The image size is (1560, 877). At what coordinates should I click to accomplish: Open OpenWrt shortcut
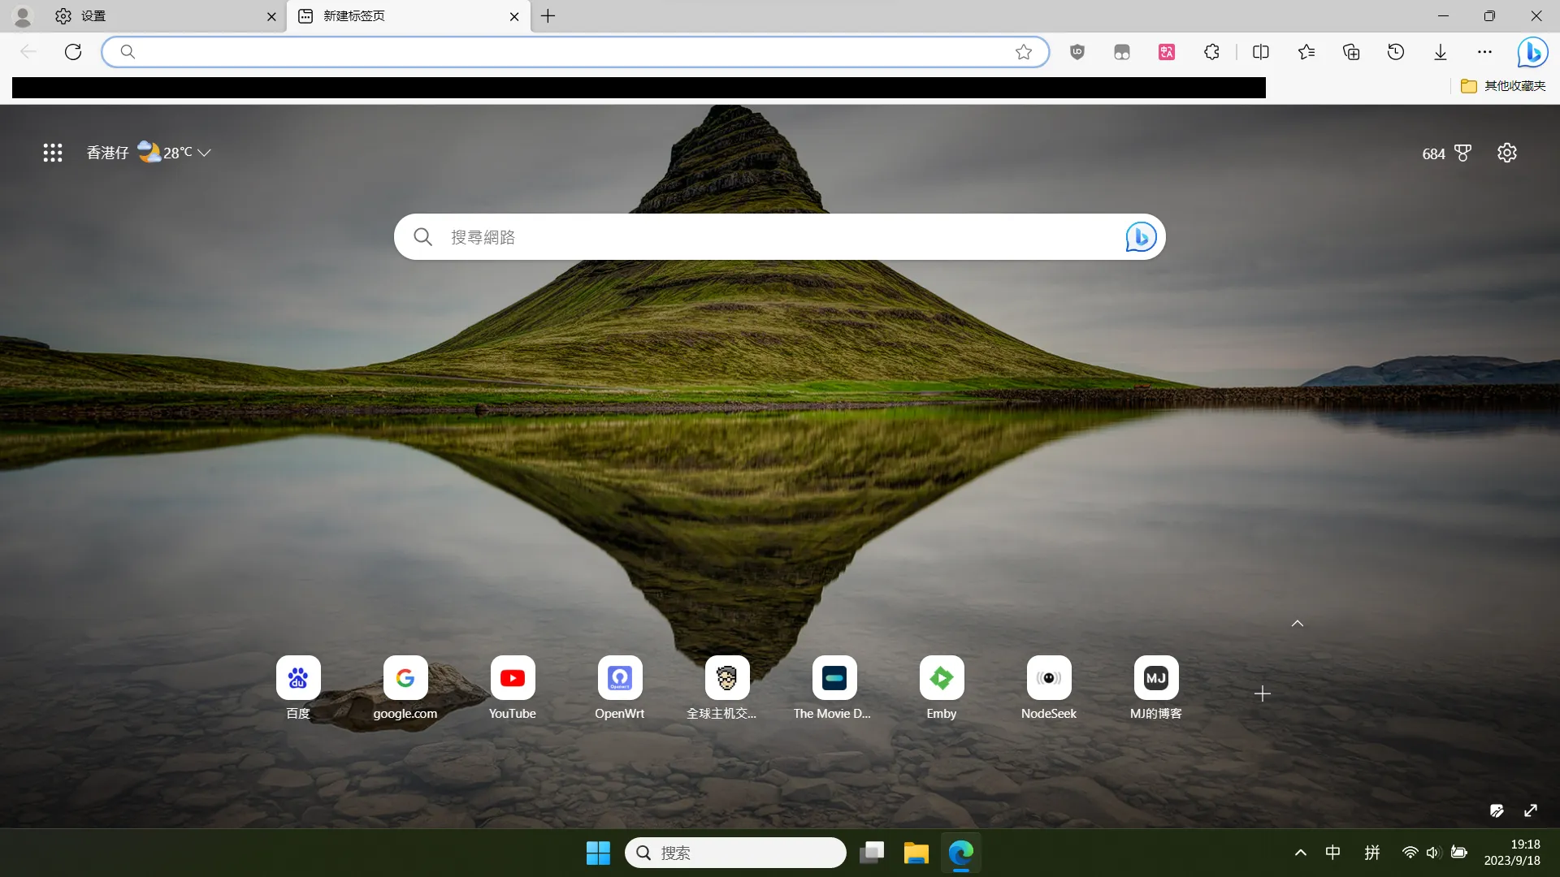(619, 676)
